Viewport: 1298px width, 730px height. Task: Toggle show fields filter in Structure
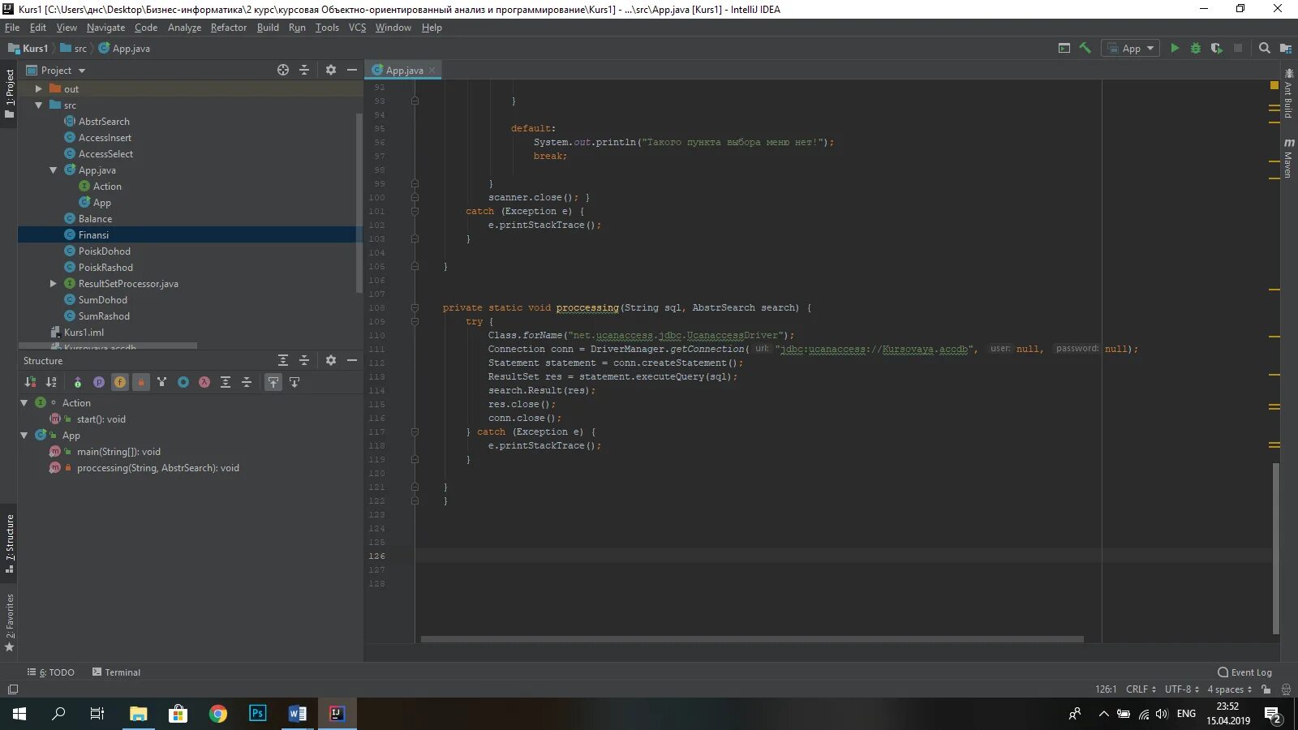click(x=120, y=382)
